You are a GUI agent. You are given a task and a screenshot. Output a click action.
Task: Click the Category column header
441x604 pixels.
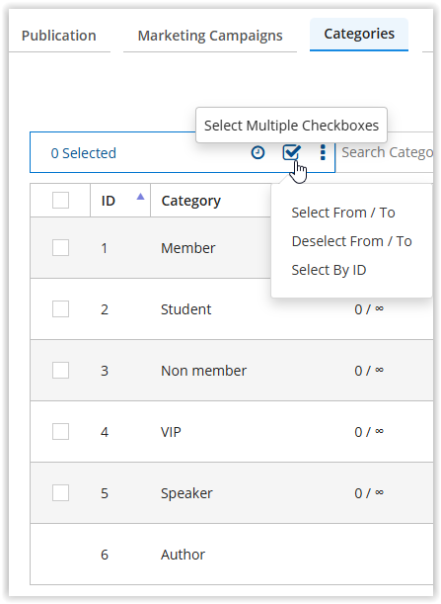(x=191, y=201)
